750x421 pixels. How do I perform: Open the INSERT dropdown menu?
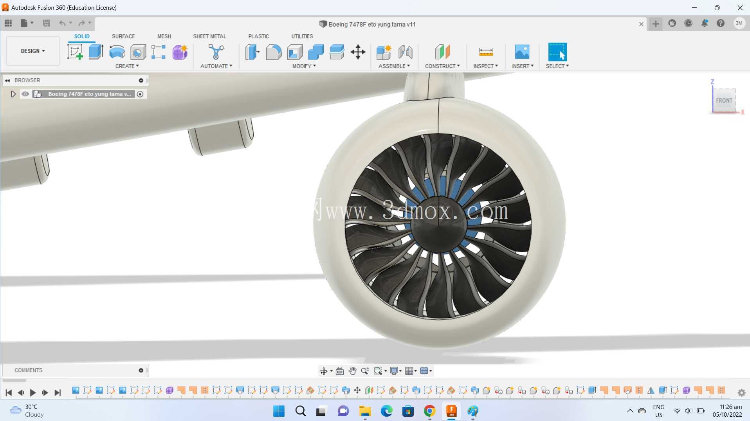[523, 66]
